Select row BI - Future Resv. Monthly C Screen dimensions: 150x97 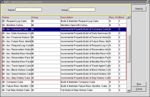tap(64, 86)
